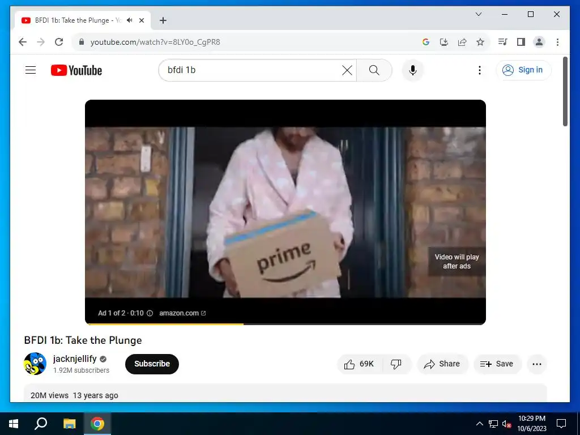This screenshot has height=435, width=580.
Task: Install app icon in the address bar
Action: tap(444, 42)
